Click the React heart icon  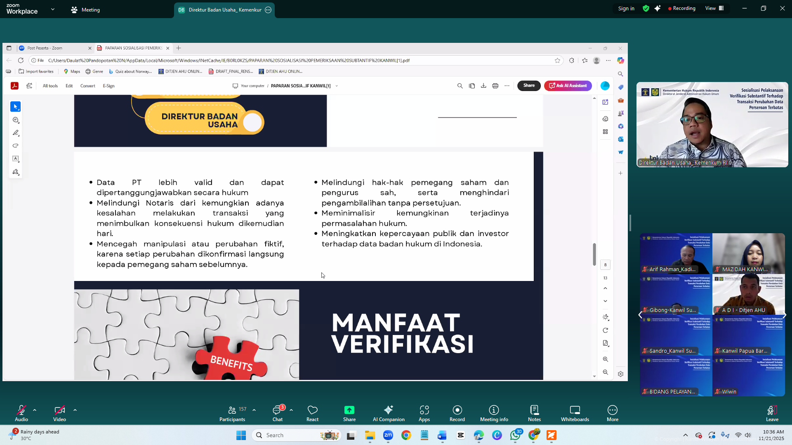pos(312,410)
